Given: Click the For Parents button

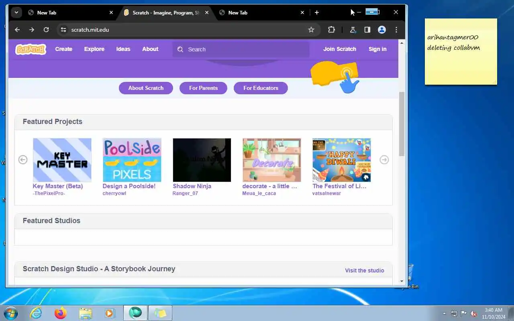Looking at the screenshot, I should pyautogui.click(x=203, y=88).
